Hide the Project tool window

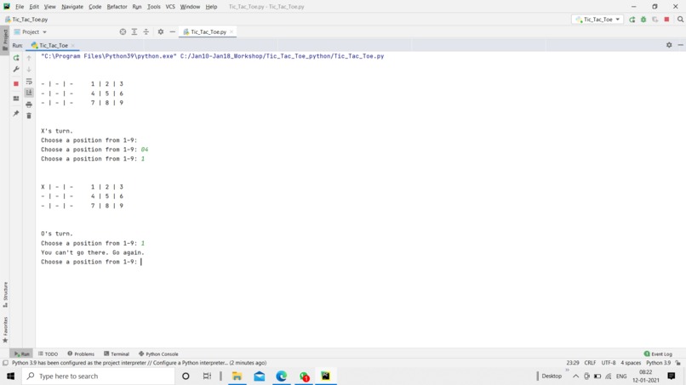click(173, 32)
